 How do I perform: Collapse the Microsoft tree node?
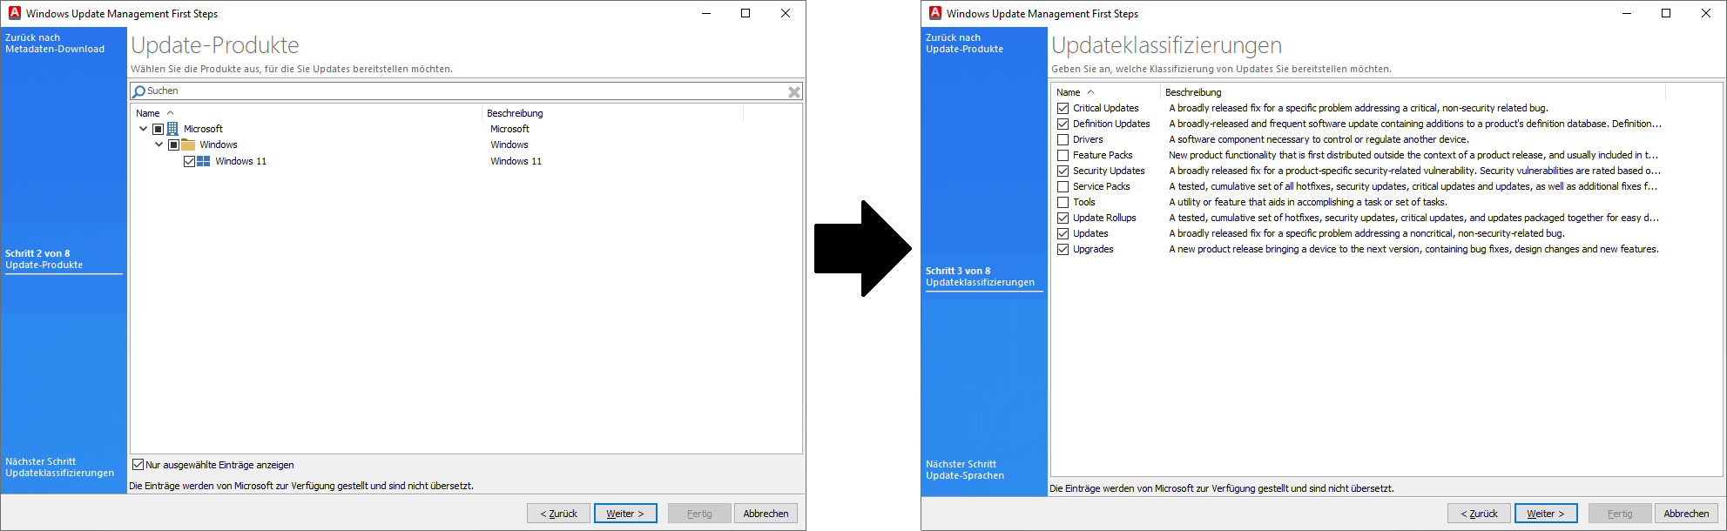click(x=144, y=129)
